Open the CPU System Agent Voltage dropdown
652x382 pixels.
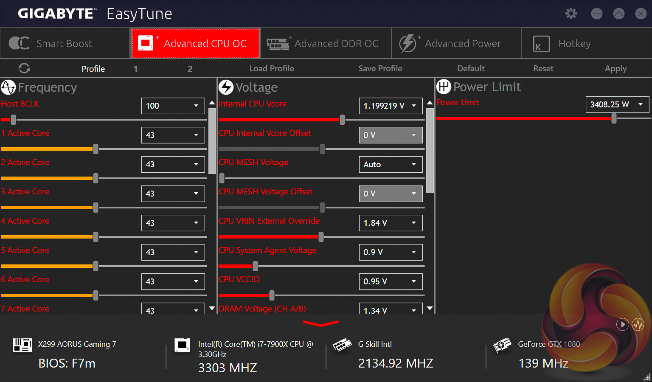pos(391,252)
